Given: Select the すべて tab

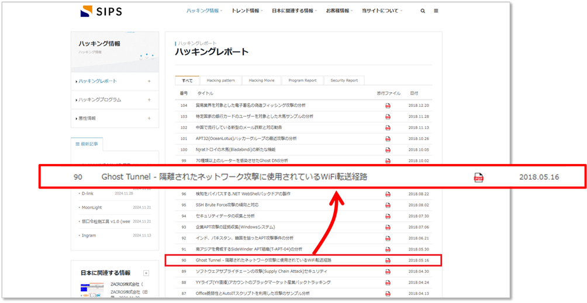Looking at the screenshot, I should click(x=187, y=81).
